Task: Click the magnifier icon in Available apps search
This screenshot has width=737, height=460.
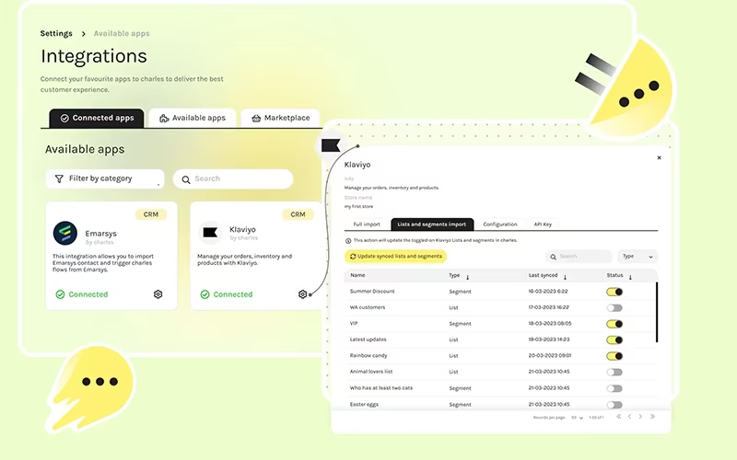Action: click(x=186, y=179)
